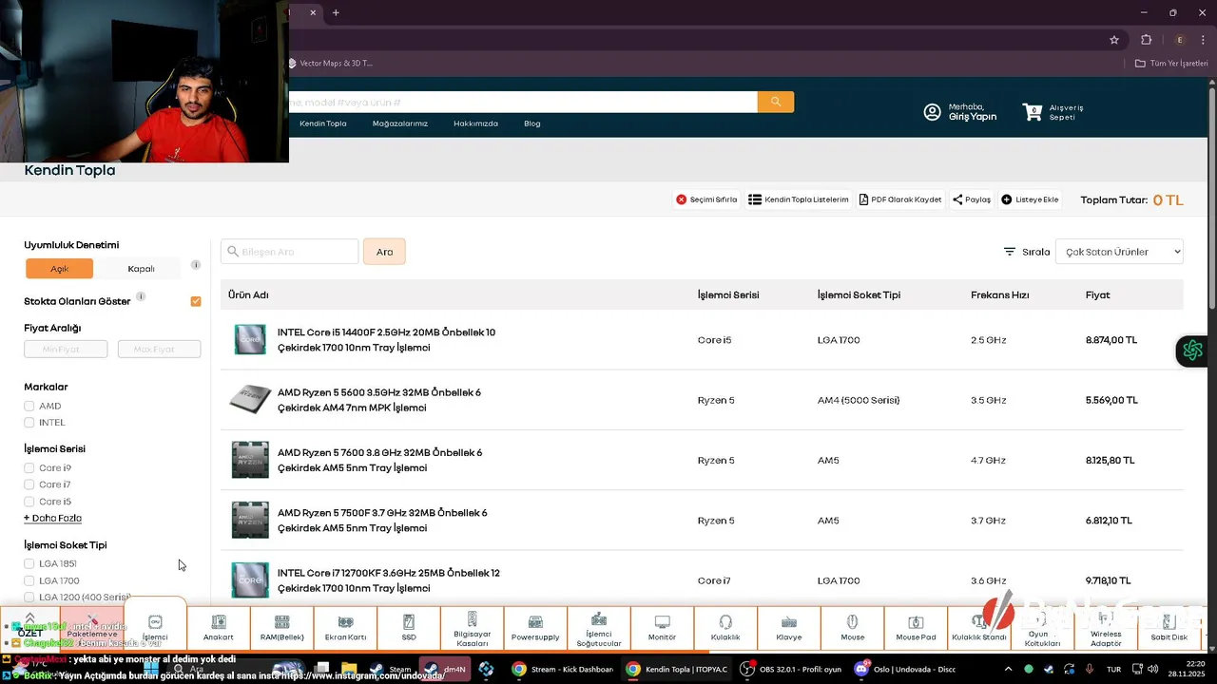Screen dimensions: 1217x684
Task: Switch to Stream - Kick Dashboard taskbar window
Action: (562, 669)
